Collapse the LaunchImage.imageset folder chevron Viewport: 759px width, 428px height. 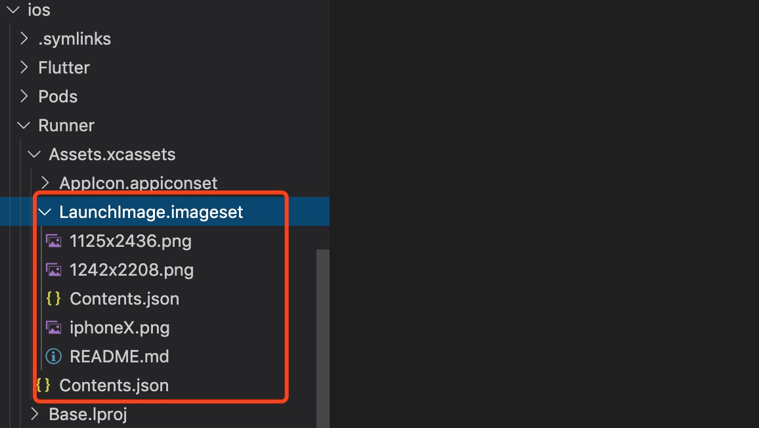point(45,212)
